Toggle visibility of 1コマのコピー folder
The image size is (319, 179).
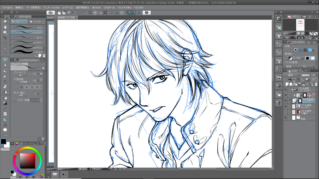(286, 89)
